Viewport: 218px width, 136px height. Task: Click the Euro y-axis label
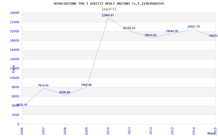point(13,69)
